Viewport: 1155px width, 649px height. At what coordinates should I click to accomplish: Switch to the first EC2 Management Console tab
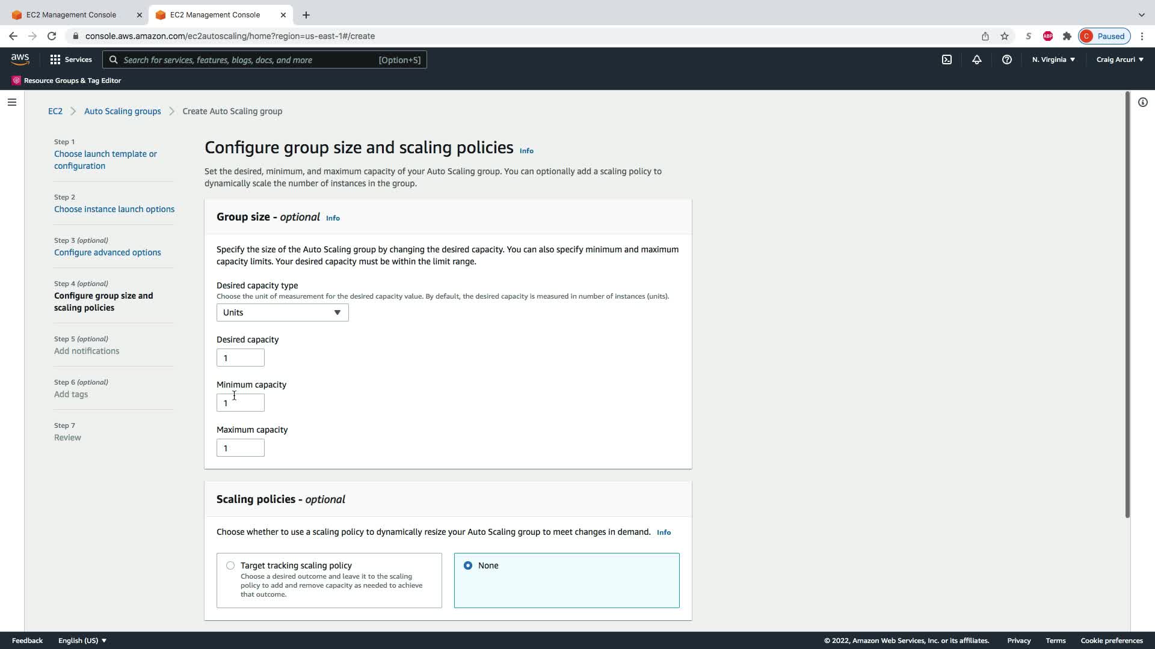click(x=71, y=15)
